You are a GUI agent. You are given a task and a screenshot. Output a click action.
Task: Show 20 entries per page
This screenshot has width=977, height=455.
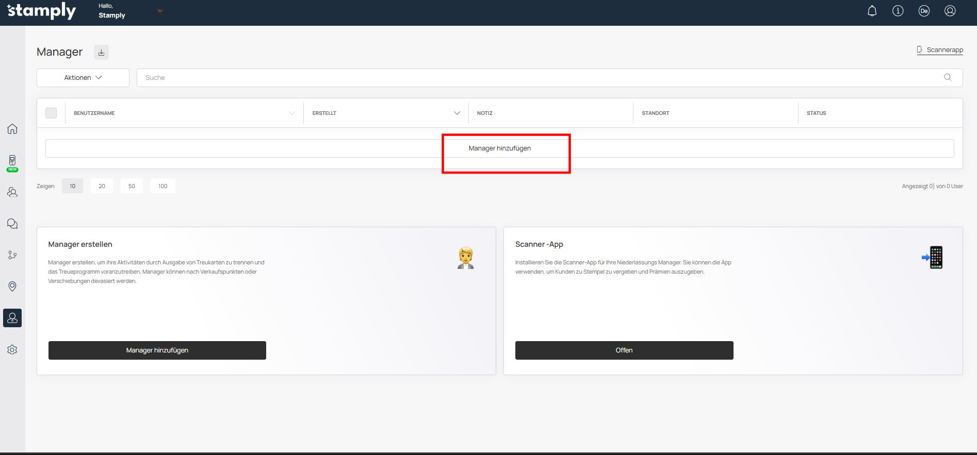point(102,186)
